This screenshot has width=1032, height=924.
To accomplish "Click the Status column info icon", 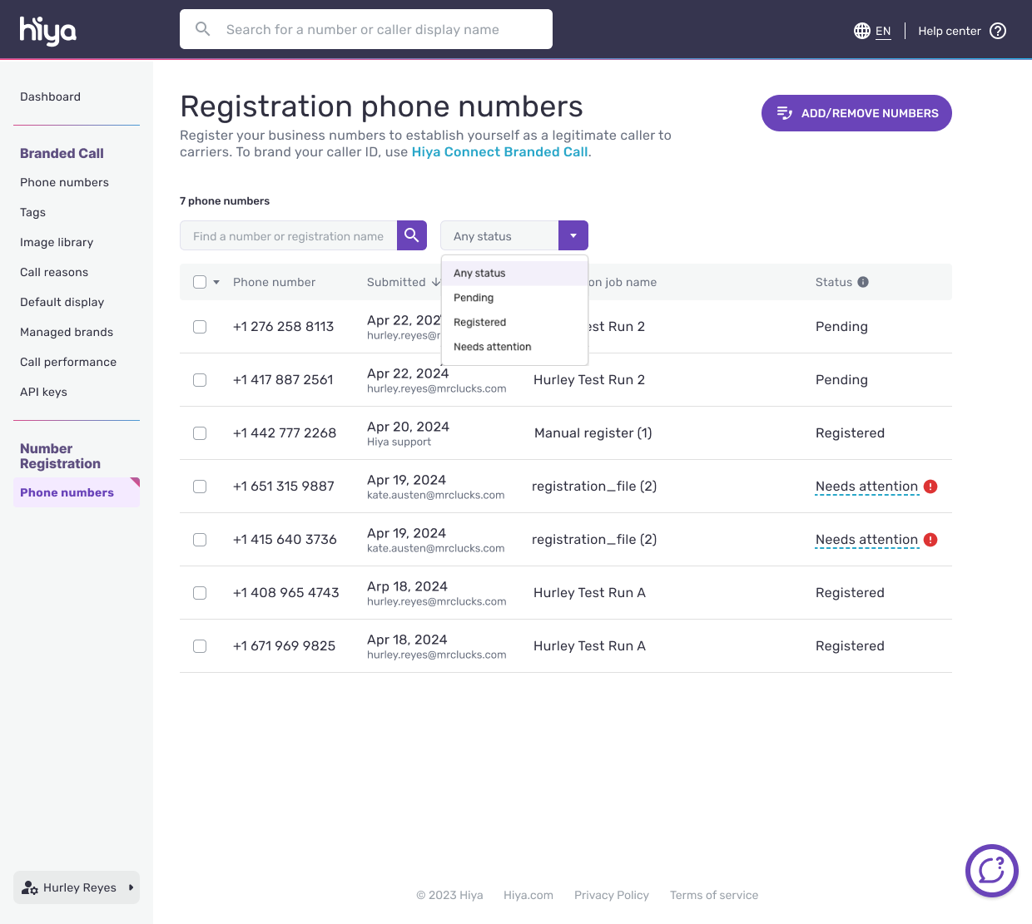I will tap(863, 282).
